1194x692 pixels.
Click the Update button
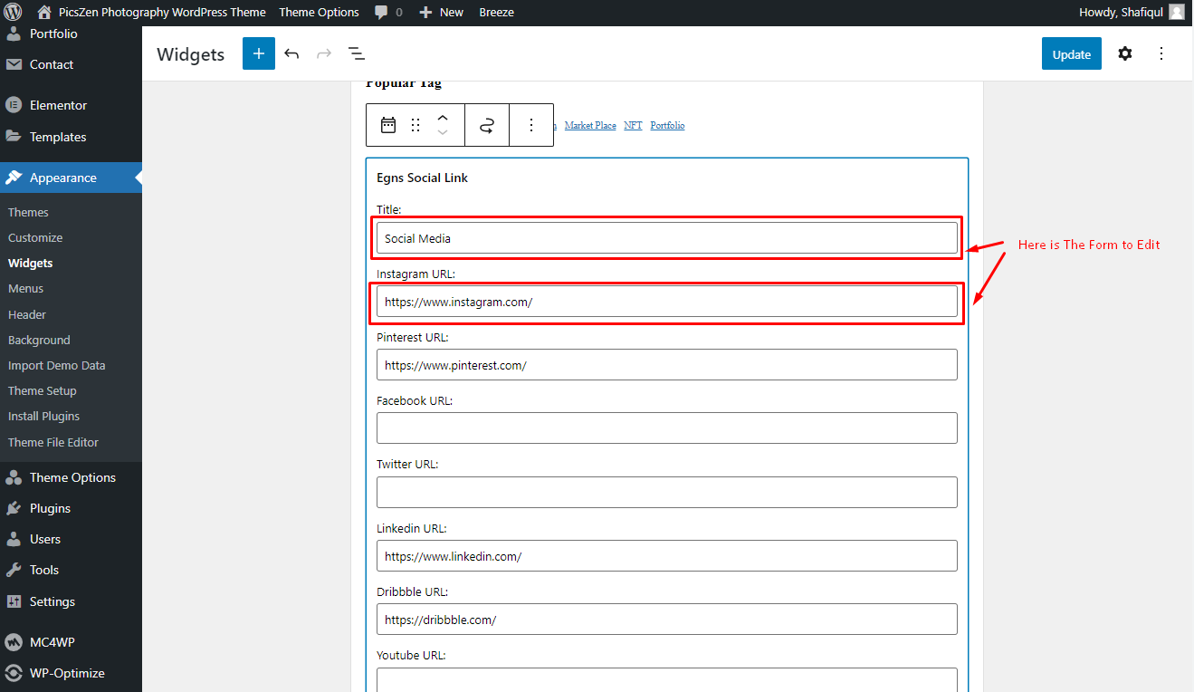(1072, 54)
